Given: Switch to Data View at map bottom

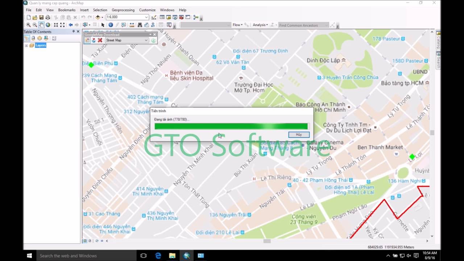Looking at the screenshot, I should coord(85,241).
